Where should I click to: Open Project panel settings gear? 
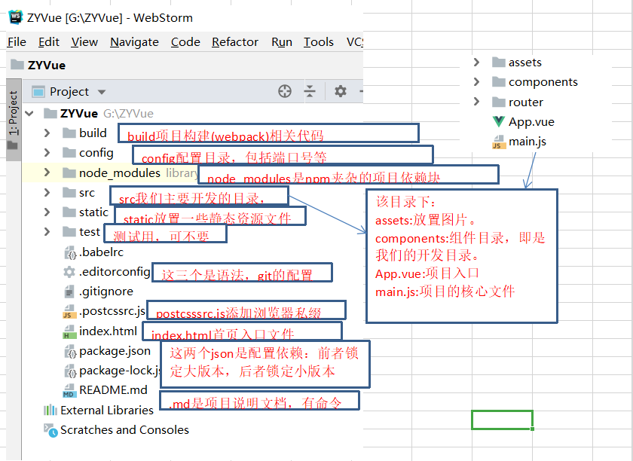[341, 91]
